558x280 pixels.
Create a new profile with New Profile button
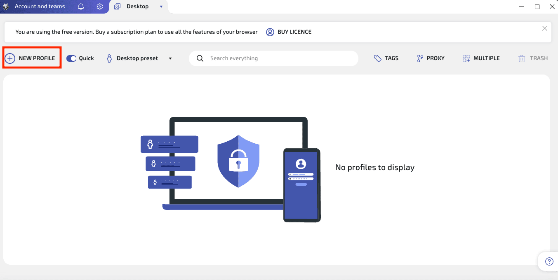pyautogui.click(x=31, y=58)
